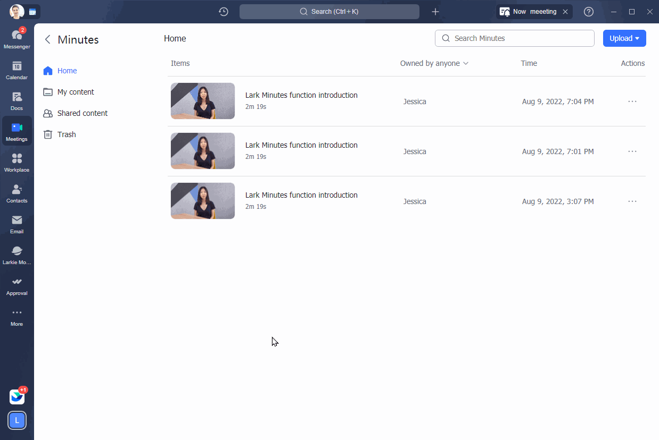Open actions menu for 7:04 PM recording
The height and width of the screenshot is (440, 659).
(x=632, y=101)
